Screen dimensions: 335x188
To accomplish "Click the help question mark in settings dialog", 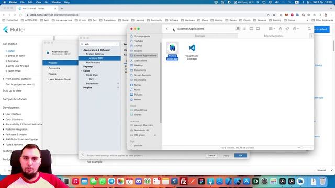I will (83, 156).
